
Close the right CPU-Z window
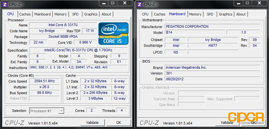point(259,3)
